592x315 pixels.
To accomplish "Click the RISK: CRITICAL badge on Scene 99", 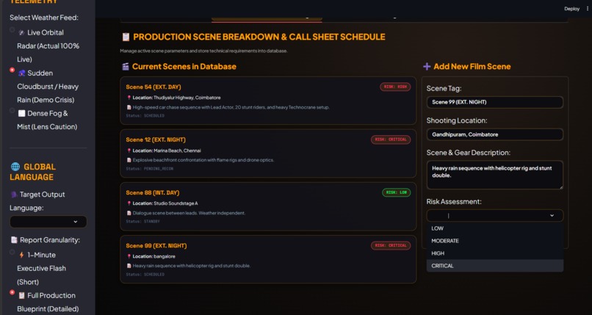I will click(x=391, y=245).
